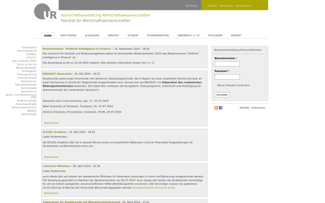Click the info@fachschaft-wirtschaft.de email link

[152, 188]
